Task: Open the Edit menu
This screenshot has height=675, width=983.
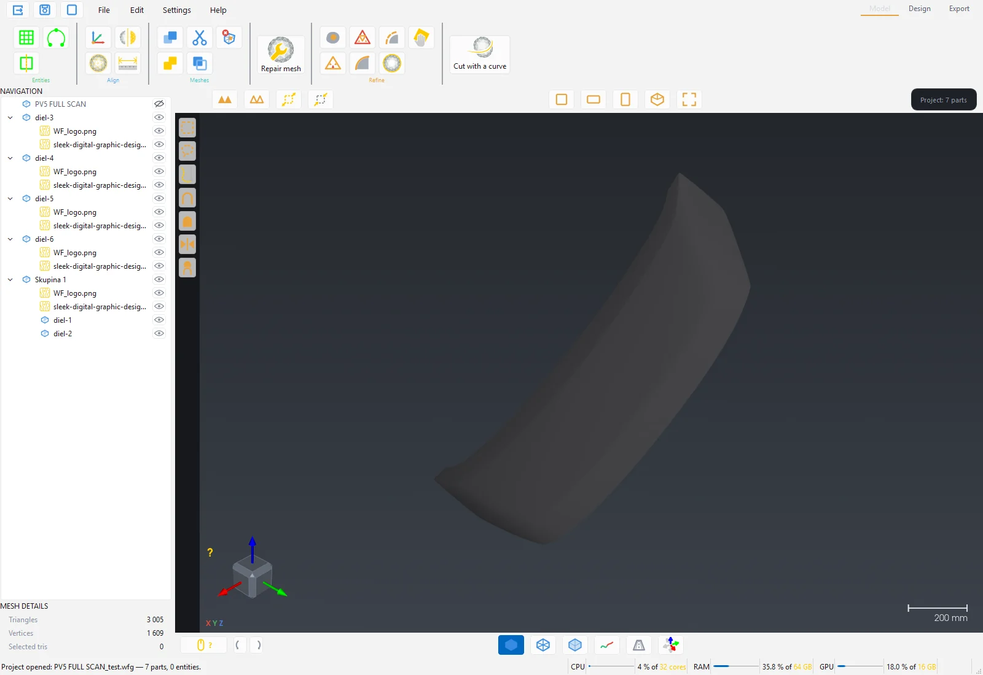Action: tap(137, 10)
